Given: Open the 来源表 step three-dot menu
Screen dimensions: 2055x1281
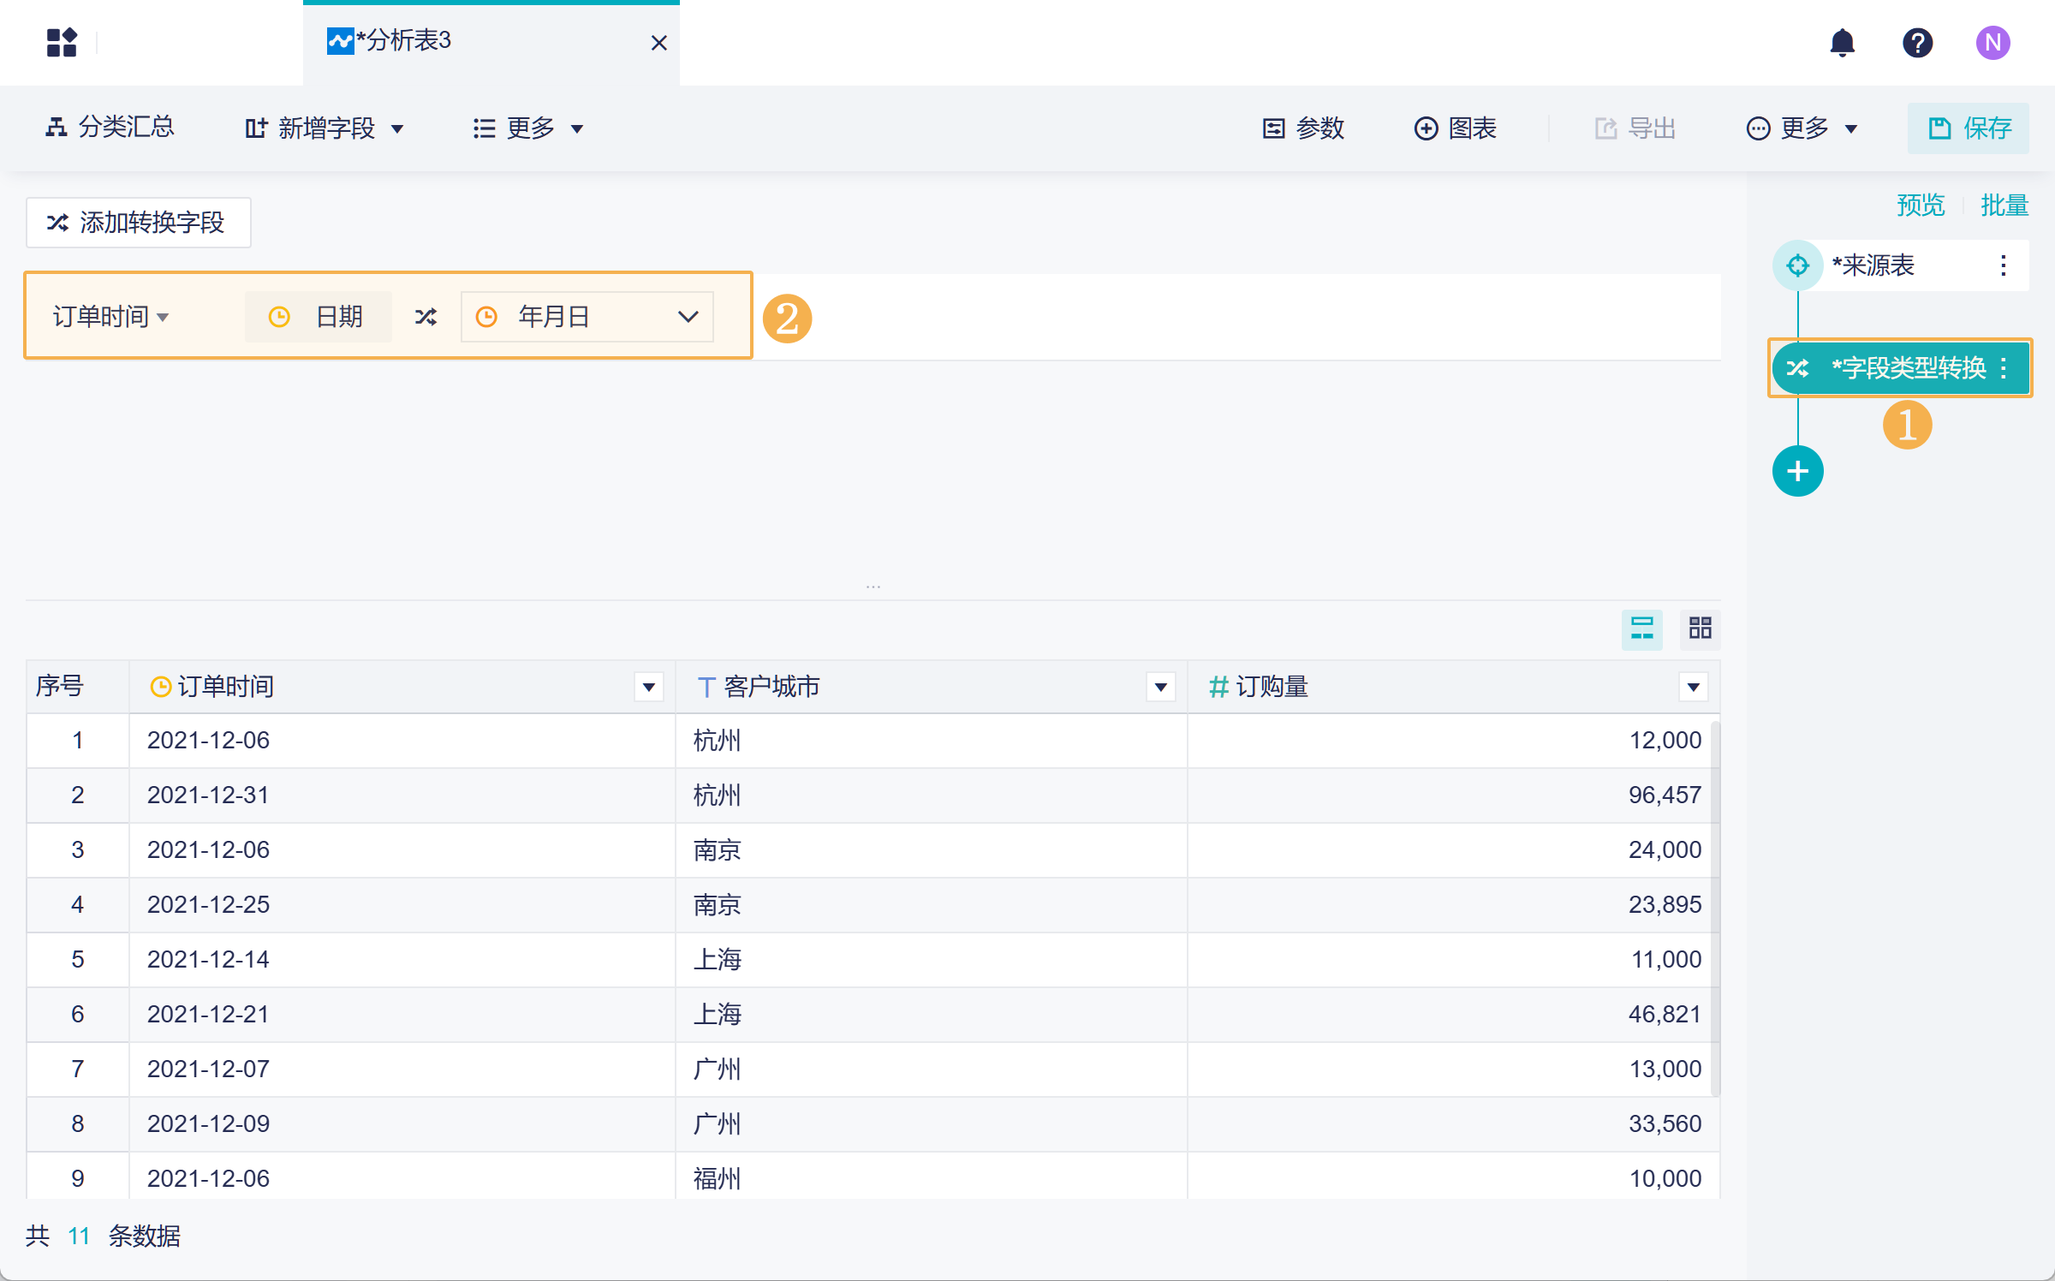Looking at the screenshot, I should coord(2003,265).
